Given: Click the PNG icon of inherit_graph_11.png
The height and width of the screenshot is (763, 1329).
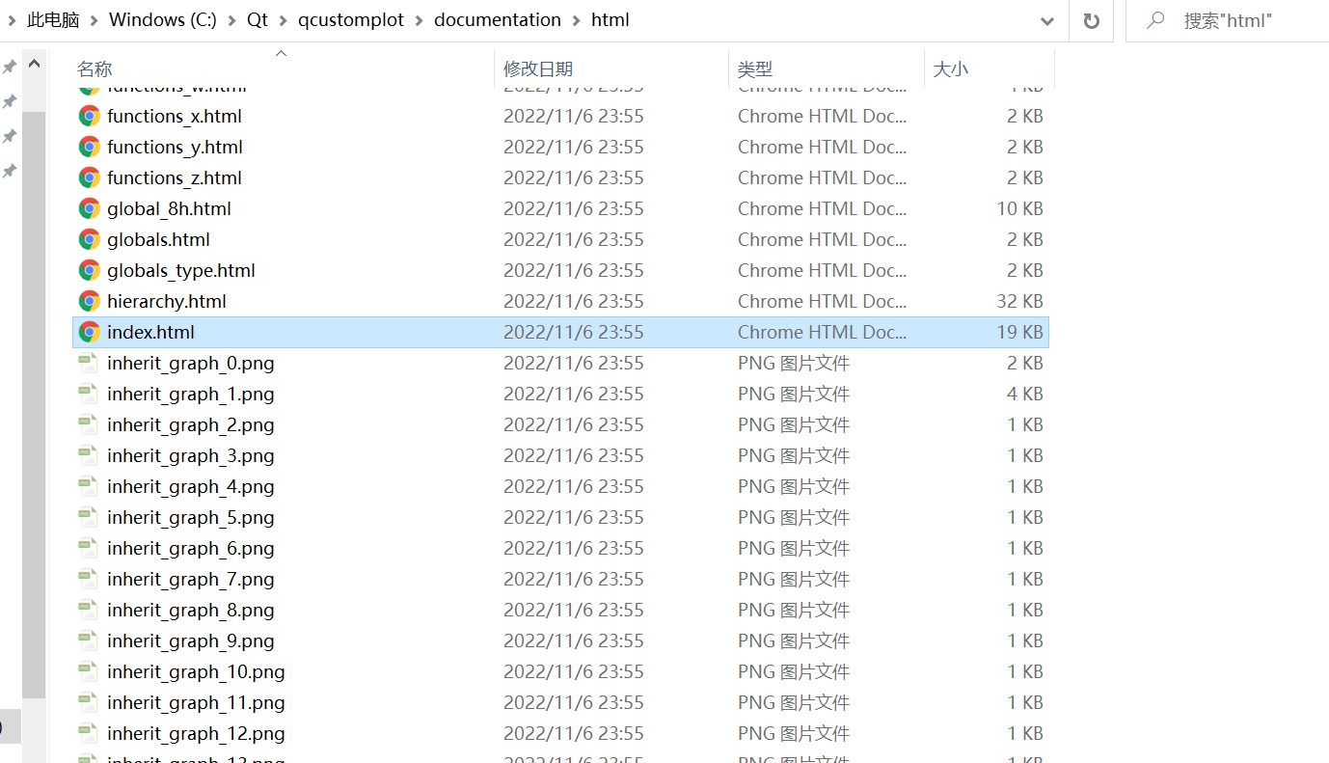Looking at the screenshot, I should pos(89,702).
